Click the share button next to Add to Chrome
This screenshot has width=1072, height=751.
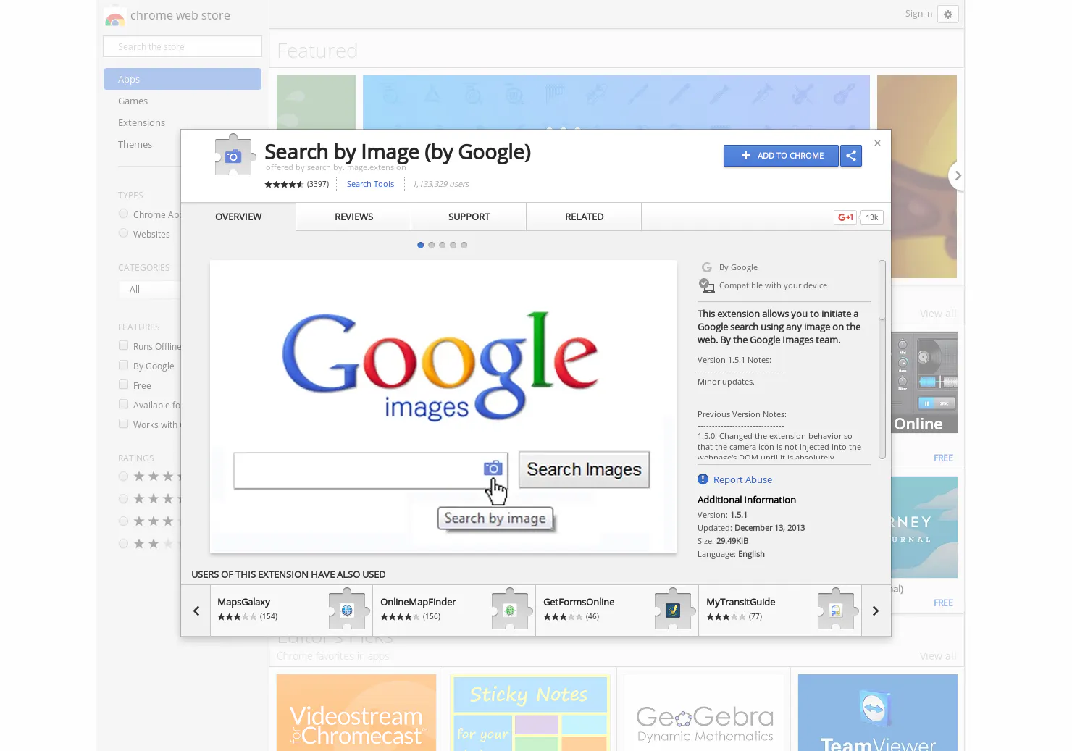[851, 156]
